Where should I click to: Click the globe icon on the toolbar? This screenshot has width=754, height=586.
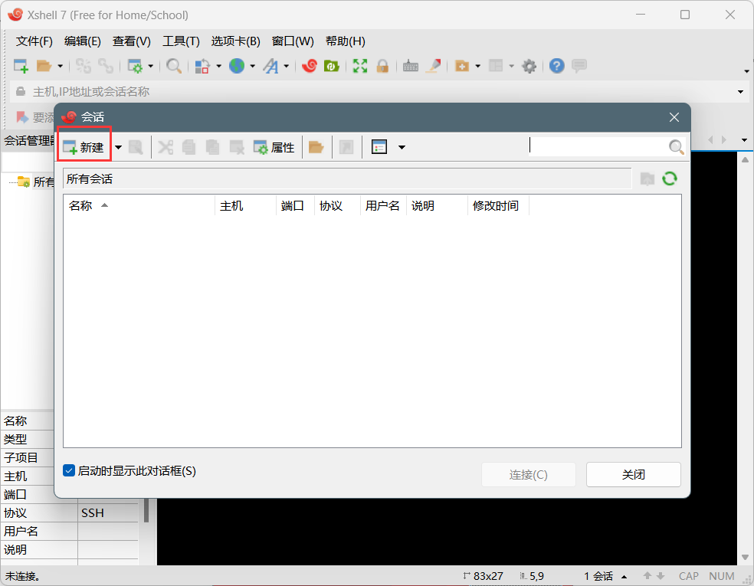(236, 66)
